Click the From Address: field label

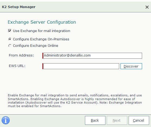click(x=21, y=55)
